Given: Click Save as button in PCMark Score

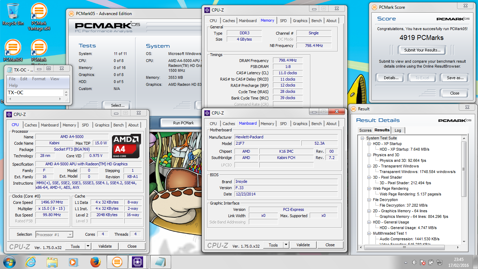Looking at the screenshot, I should [455, 78].
